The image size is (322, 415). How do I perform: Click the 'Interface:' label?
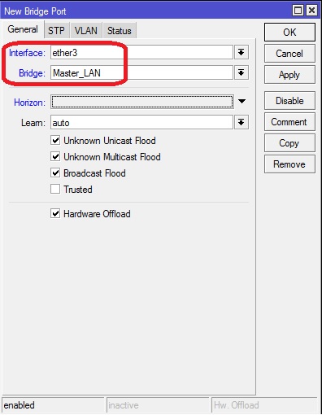tap(27, 53)
